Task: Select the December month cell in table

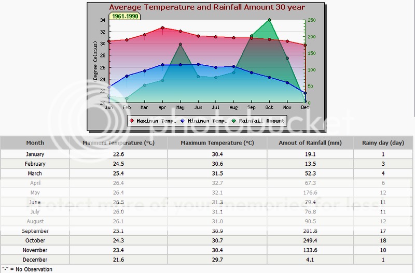Action: (x=35, y=260)
